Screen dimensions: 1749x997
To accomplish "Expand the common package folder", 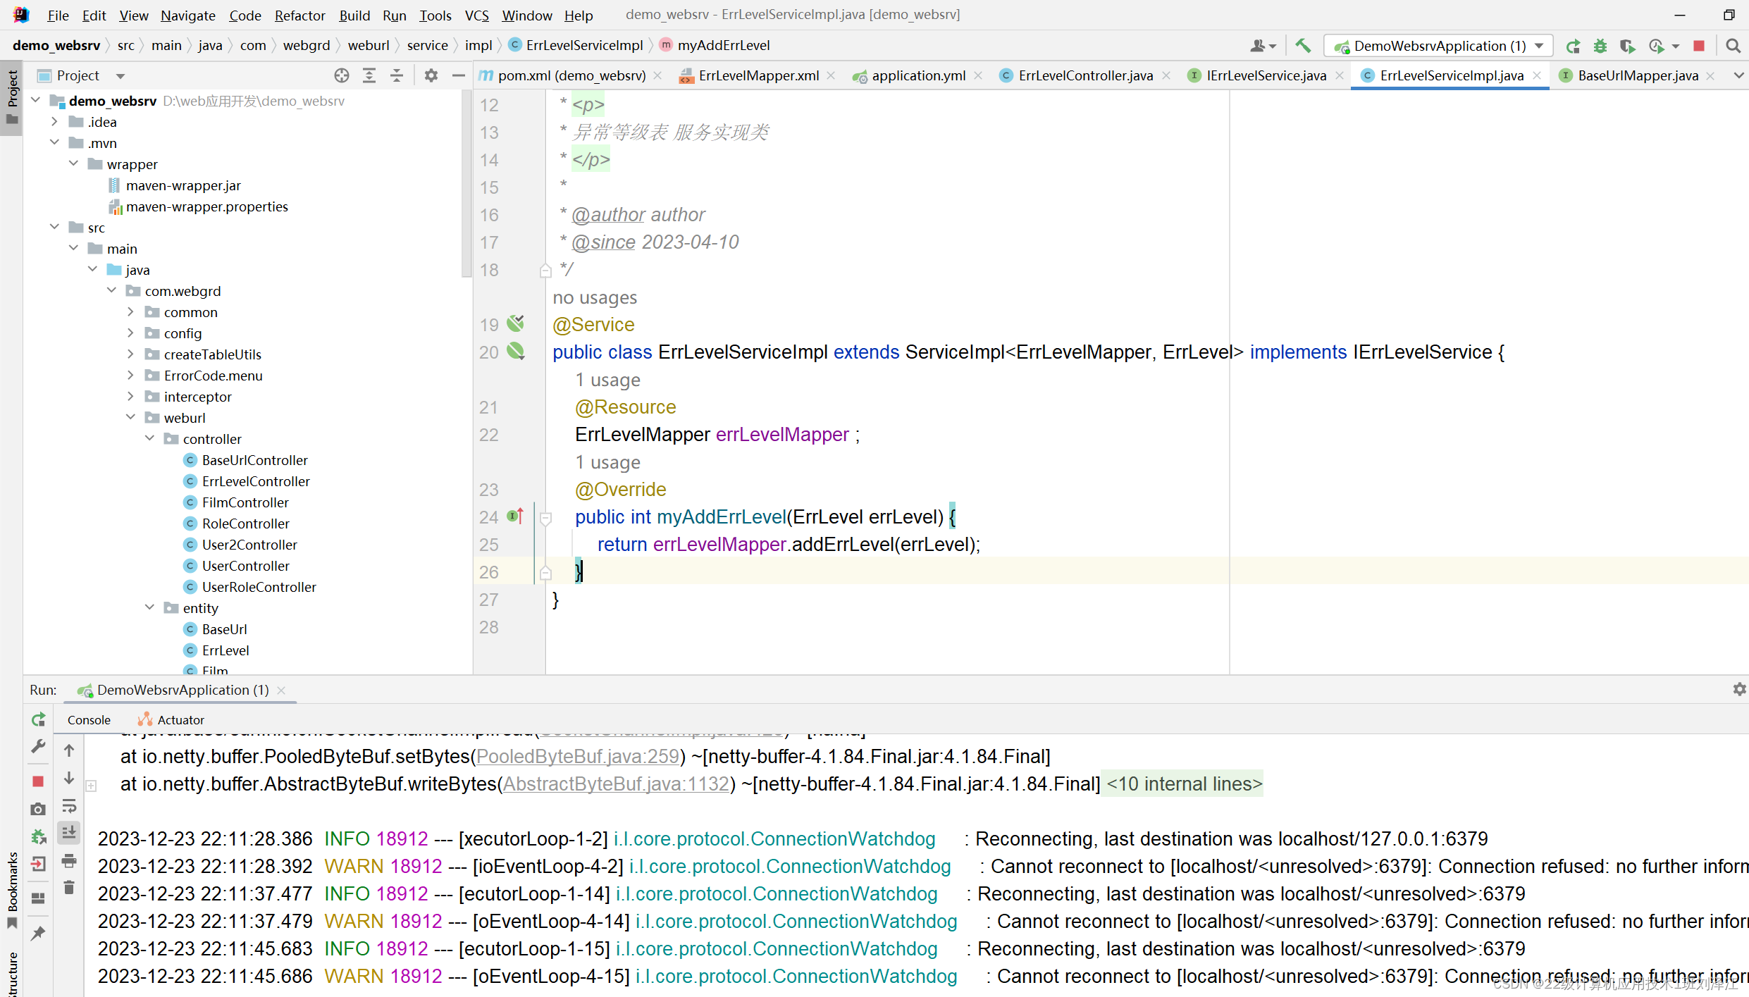I will [x=131, y=312].
